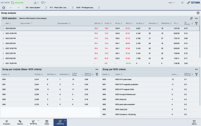This screenshot has width=201, height=126.
Task: Select the M05 row in Scrap per module
Action: (x=50, y=89)
